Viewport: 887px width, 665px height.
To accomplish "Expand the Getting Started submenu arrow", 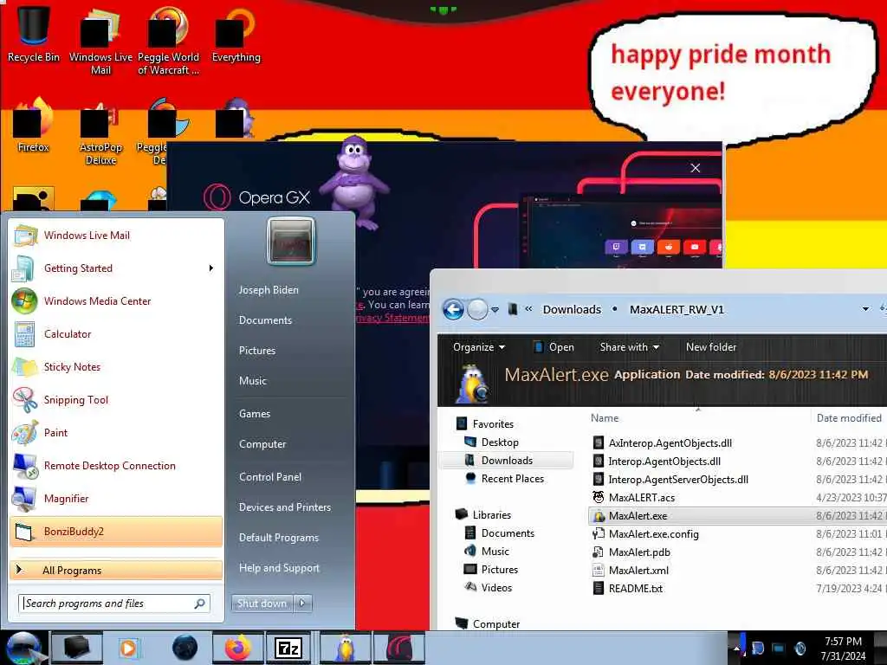I will click(211, 268).
